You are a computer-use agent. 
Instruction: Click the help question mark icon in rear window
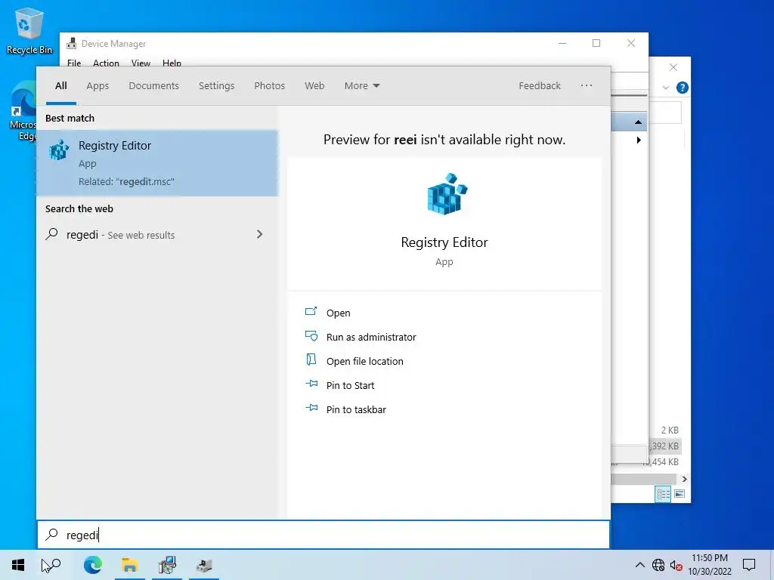[x=683, y=88]
